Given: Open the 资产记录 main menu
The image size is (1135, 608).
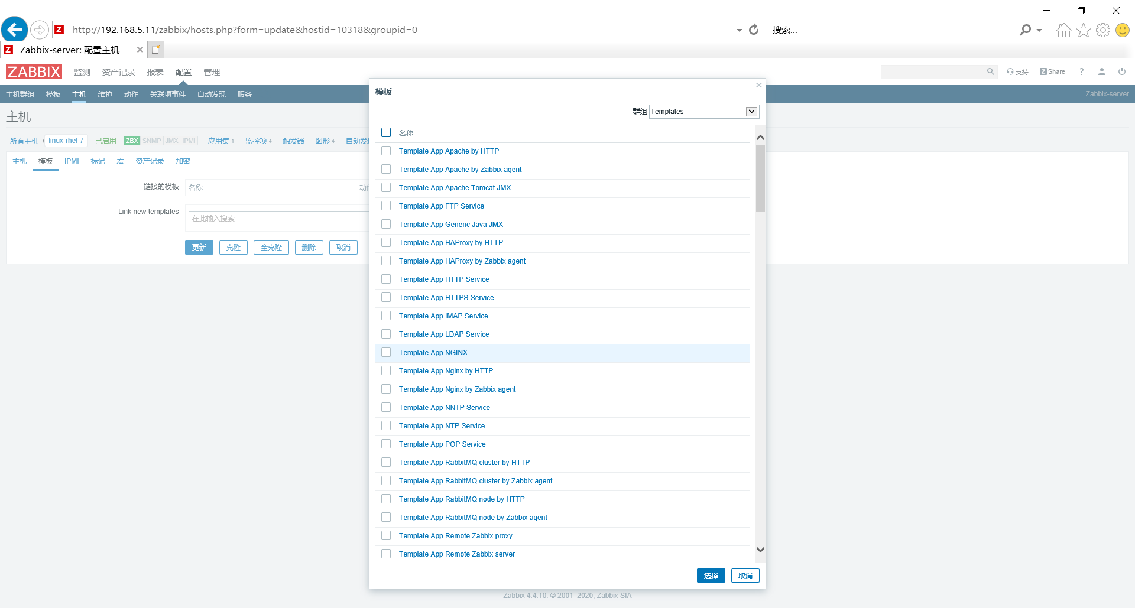Looking at the screenshot, I should [118, 72].
